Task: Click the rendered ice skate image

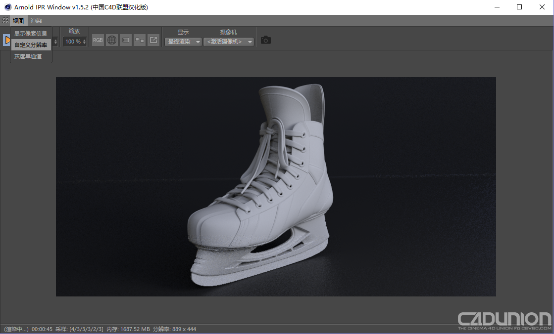Action: point(276,187)
